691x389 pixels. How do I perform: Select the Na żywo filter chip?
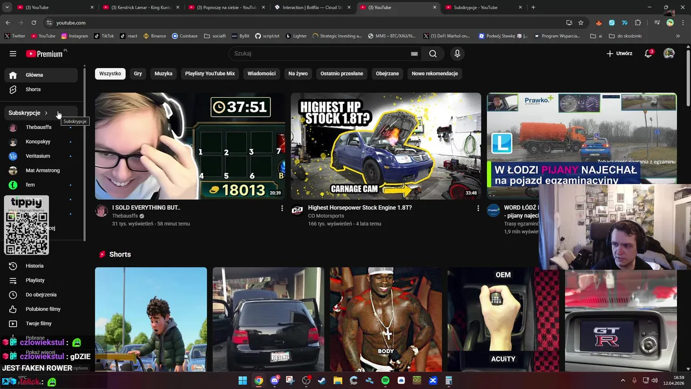[x=298, y=73]
